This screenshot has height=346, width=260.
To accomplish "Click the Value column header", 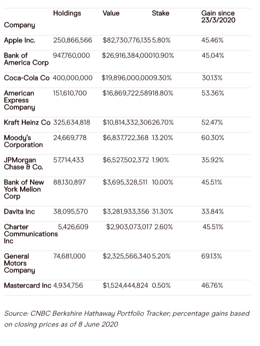I will (x=111, y=13).
